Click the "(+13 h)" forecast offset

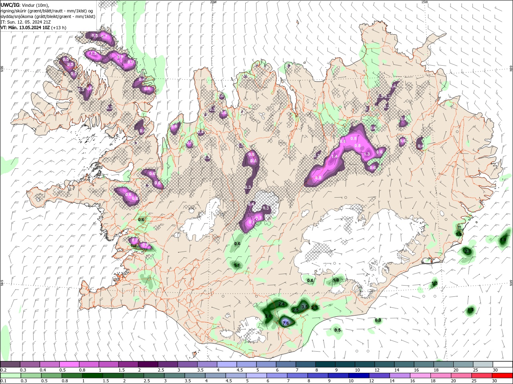point(59,28)
